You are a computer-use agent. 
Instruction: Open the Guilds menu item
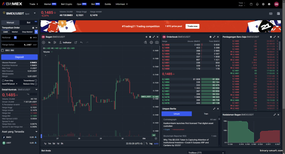click(108, 4)
